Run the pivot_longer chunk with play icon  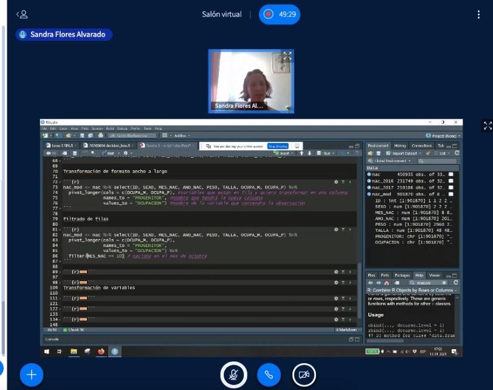(x=350, y=181)
